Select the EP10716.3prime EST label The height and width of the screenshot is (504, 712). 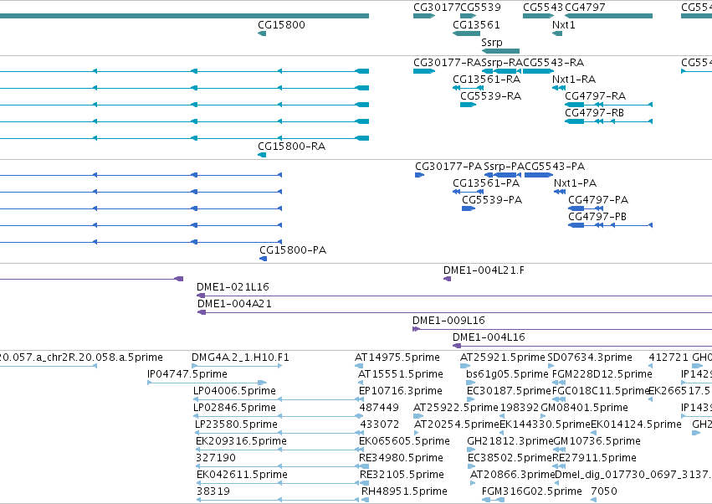point(401,391)
